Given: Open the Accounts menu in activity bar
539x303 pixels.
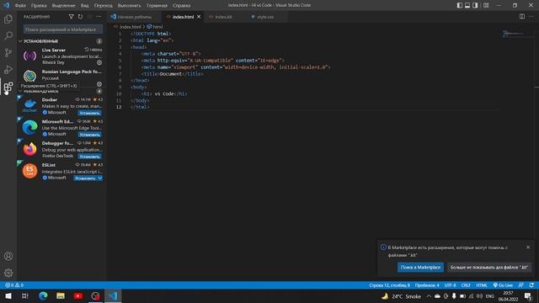Looking at the screenshot, I should pyautogui.click(x=8, y=256).
